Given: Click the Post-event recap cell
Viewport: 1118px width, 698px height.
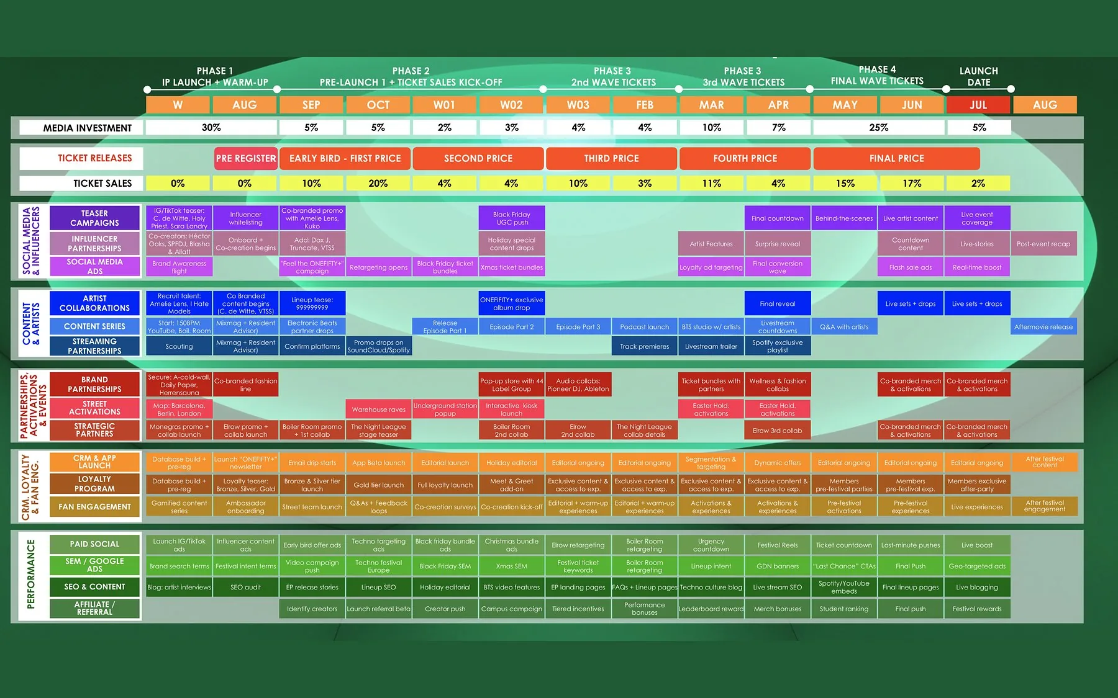Looking at the screenshot, I should pyautogui.click(x=1043, y=244).
